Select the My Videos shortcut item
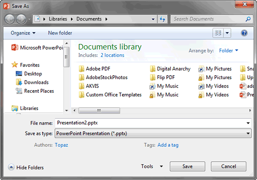 [214, 86]
